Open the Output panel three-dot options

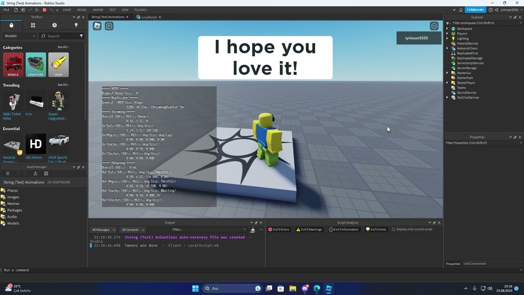click(261, 229)
